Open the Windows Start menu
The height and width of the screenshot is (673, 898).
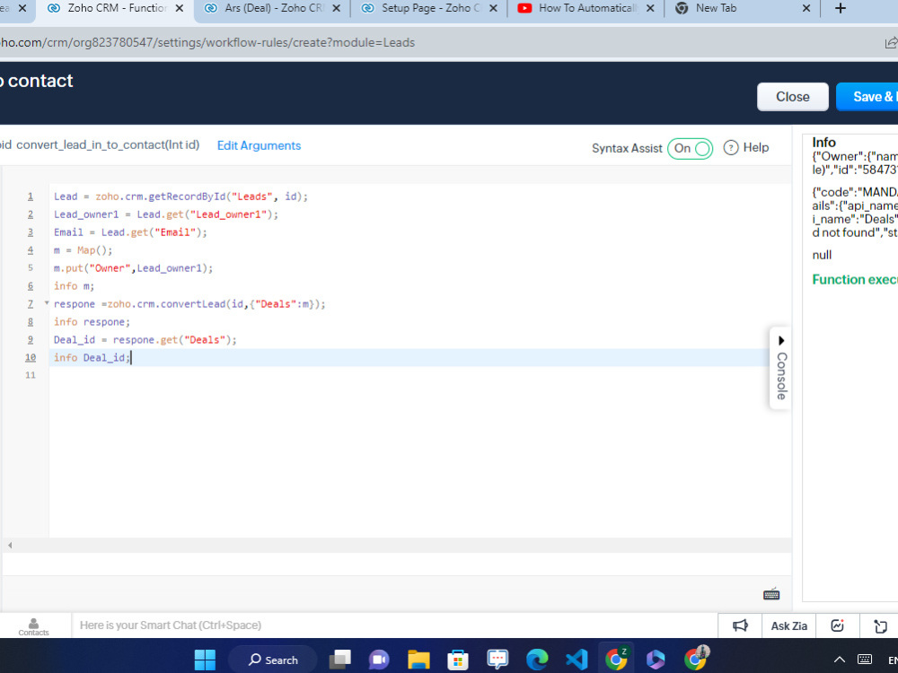point(205,660)
